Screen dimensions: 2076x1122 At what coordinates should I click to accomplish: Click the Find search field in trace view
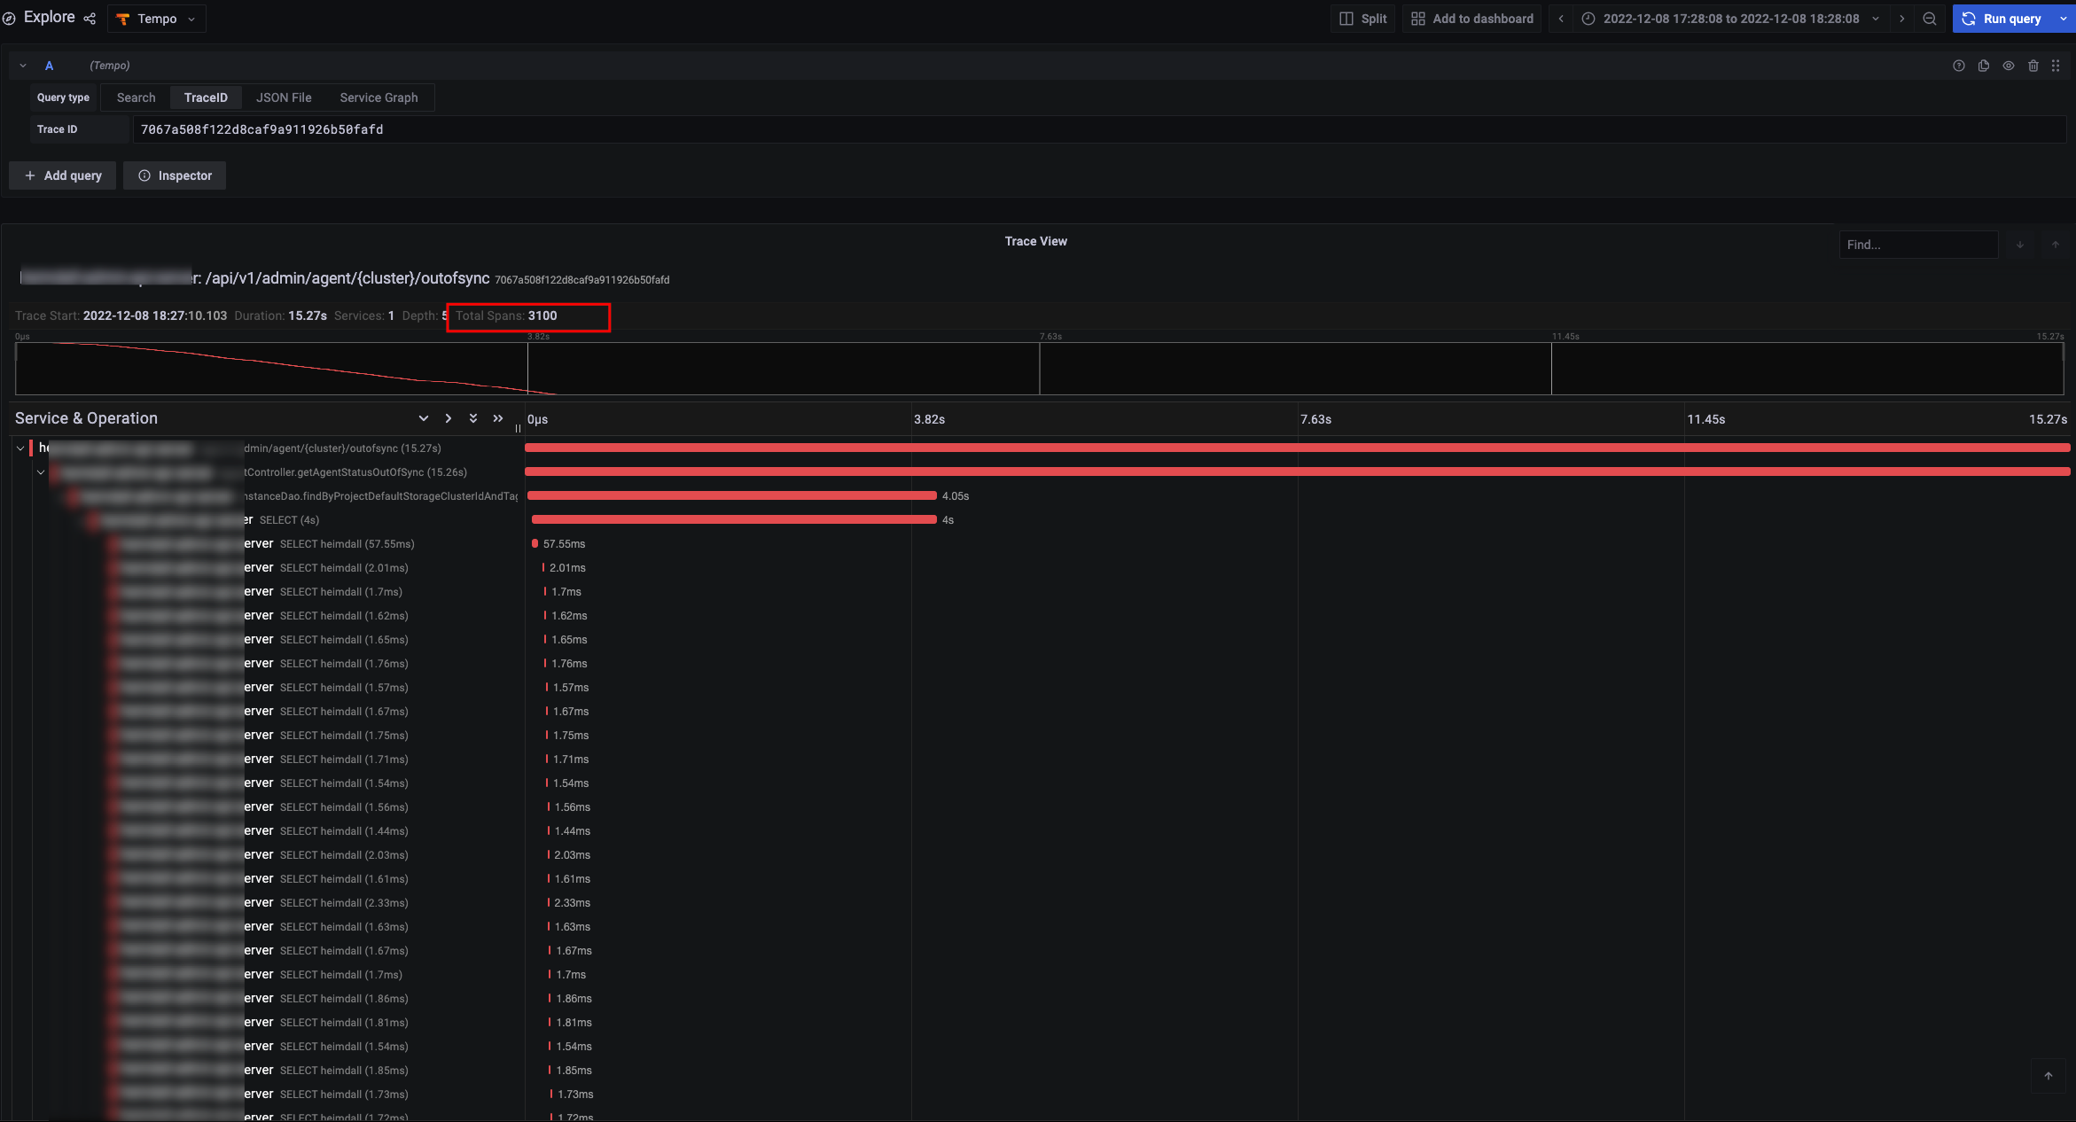[x=1918, y=245]
